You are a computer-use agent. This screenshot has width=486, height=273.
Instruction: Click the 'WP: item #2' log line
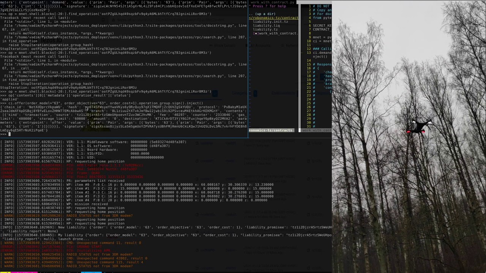(x=137, y=192)
